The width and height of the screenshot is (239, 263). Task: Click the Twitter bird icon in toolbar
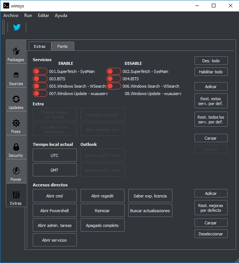coord(17,27)
